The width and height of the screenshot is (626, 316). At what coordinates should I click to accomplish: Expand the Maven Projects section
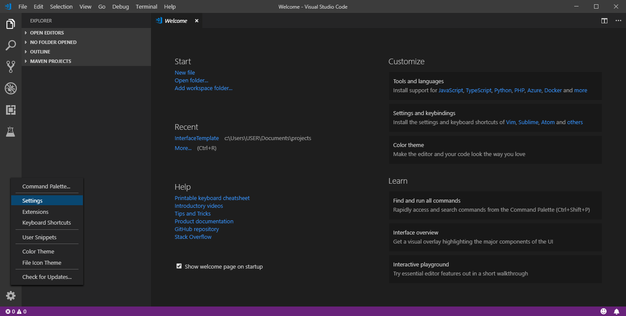[86, 61]
